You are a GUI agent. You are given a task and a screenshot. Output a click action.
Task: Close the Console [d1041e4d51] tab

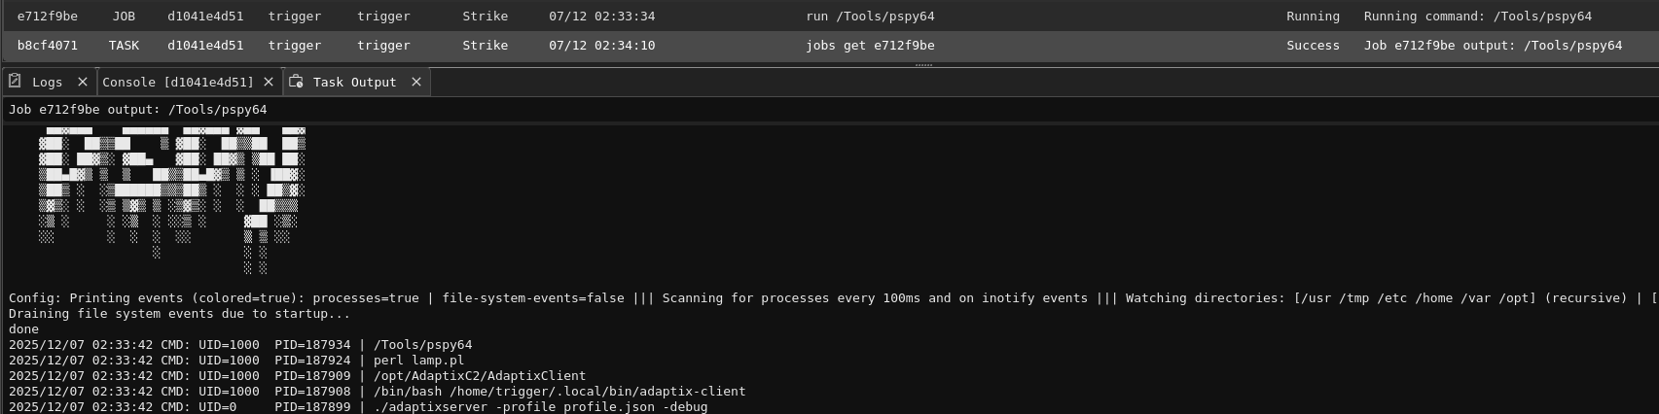pos(269,82)
